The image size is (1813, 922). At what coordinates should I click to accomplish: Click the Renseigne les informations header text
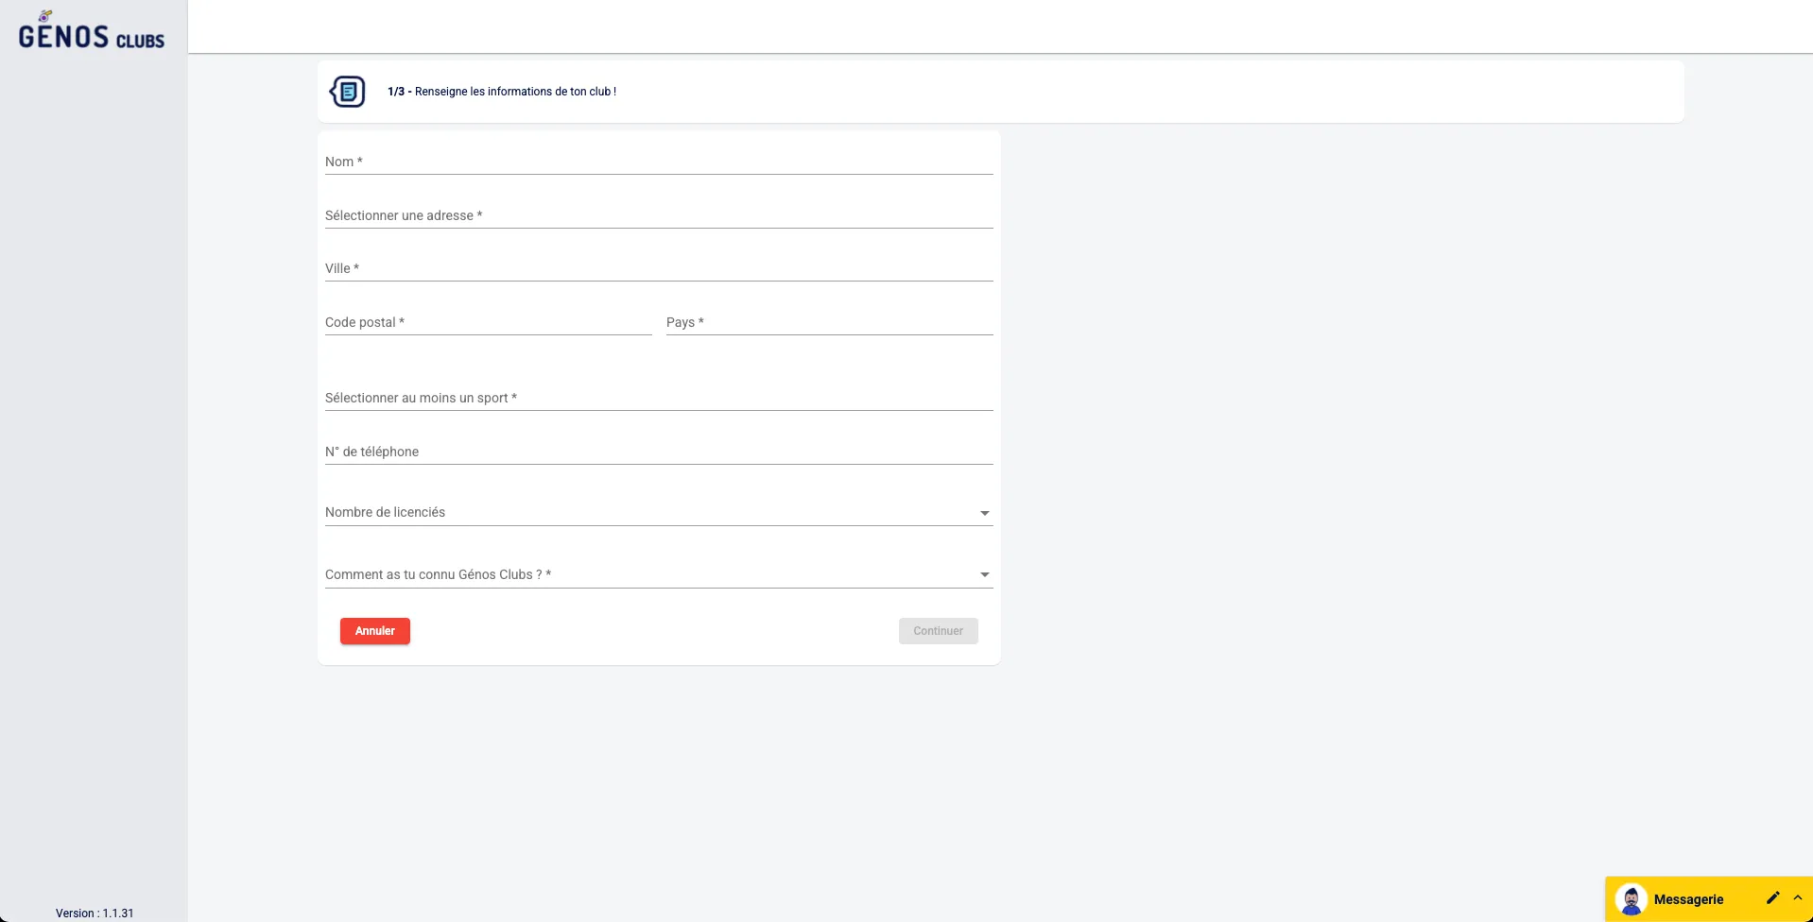pyautogui.click(x=515, y=92)
